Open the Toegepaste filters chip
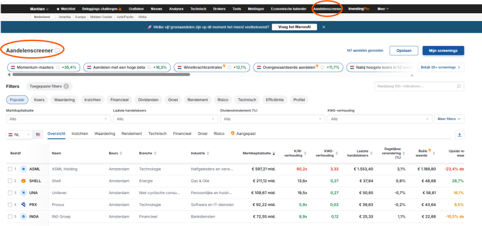 coord(49,86)
